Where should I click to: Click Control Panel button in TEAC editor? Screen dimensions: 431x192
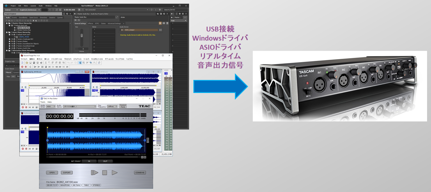click(123, 106)
